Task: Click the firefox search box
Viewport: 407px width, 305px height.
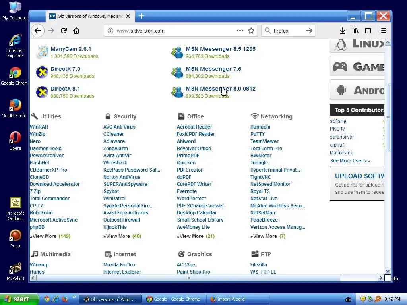Action: point(288,31)
